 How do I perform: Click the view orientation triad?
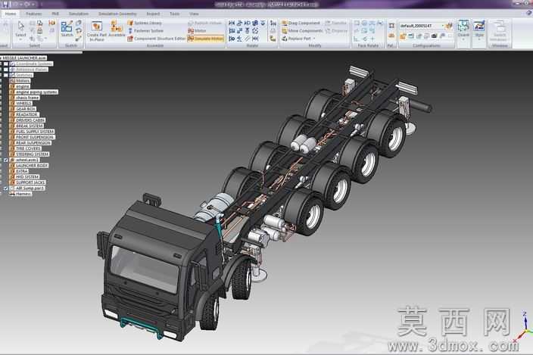click(523, 328)
